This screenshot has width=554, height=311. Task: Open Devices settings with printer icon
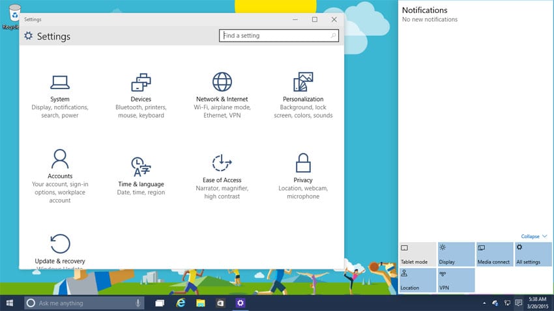141,83
